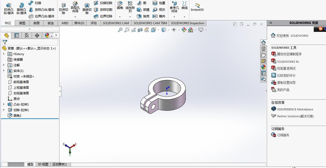The height and width of the screenshot is (168, 326).
Task: Switch to the SOLIDWORKS Inspection tab
Action: click(188, 23)
